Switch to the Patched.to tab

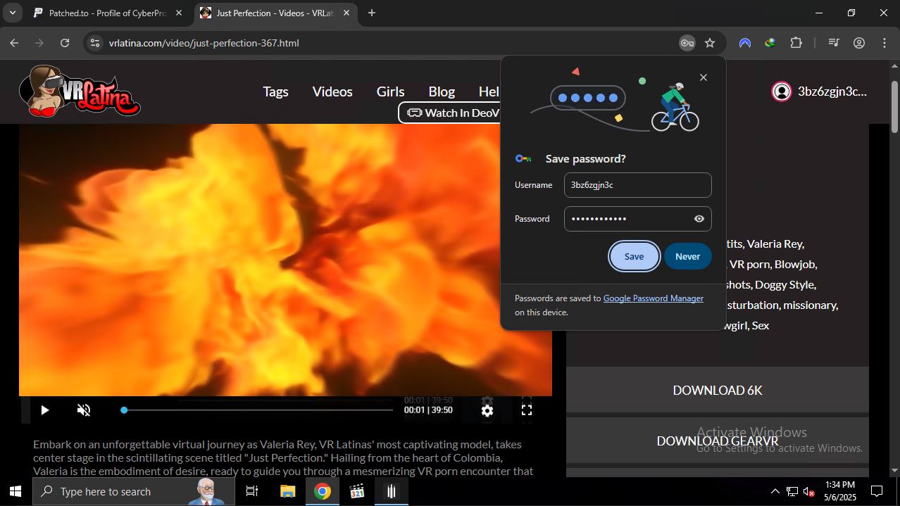106,13
